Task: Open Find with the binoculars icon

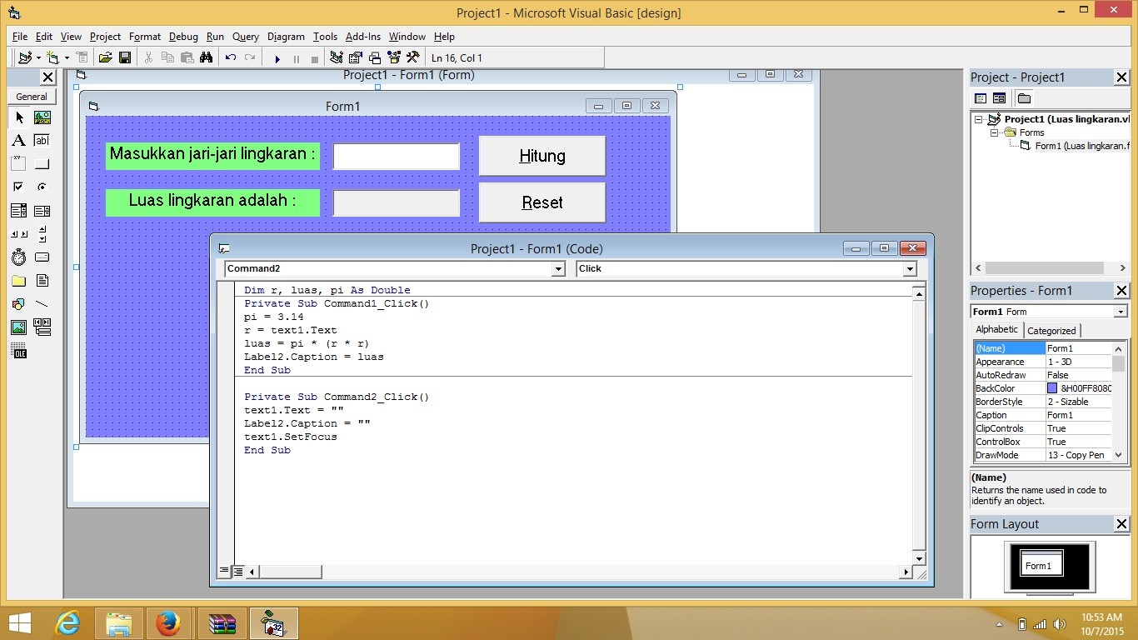Action: [x=207, y=57]
